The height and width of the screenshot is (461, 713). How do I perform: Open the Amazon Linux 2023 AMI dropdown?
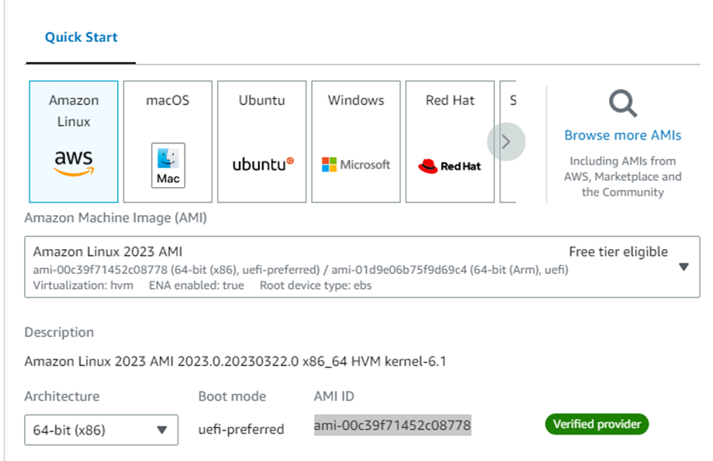click(x=362, y=267)
